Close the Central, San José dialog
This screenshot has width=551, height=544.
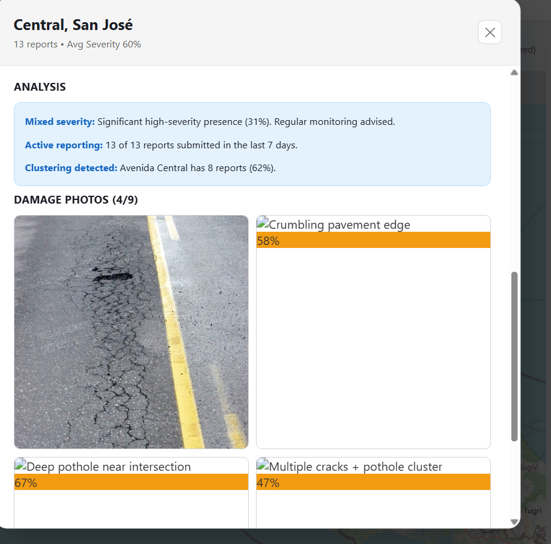(x=490, y=32)
